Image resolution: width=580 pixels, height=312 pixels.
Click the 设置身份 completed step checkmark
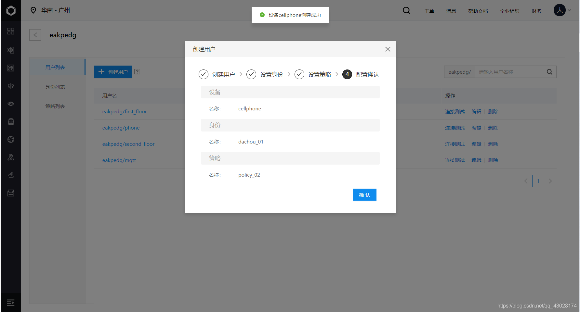(x=251, y=74)
